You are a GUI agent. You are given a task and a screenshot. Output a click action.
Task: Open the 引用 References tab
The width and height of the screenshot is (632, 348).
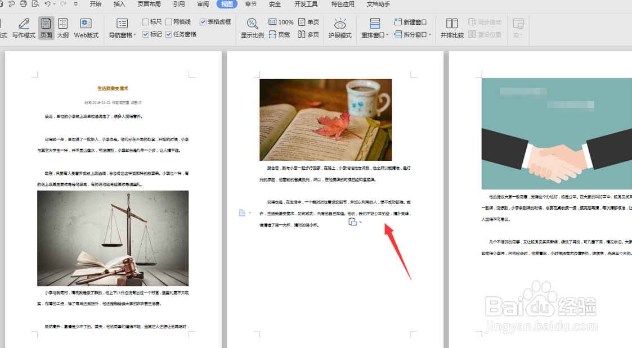(x=179, y=4)
